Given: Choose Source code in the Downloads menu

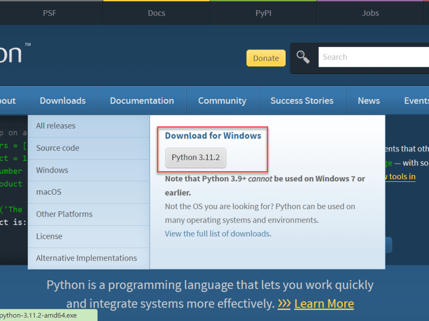Looking at the screenshot, I should click(x=57, y=148).
